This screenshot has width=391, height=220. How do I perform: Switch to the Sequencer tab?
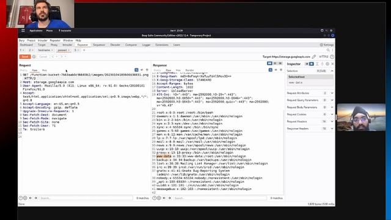(x=99, y=45)
